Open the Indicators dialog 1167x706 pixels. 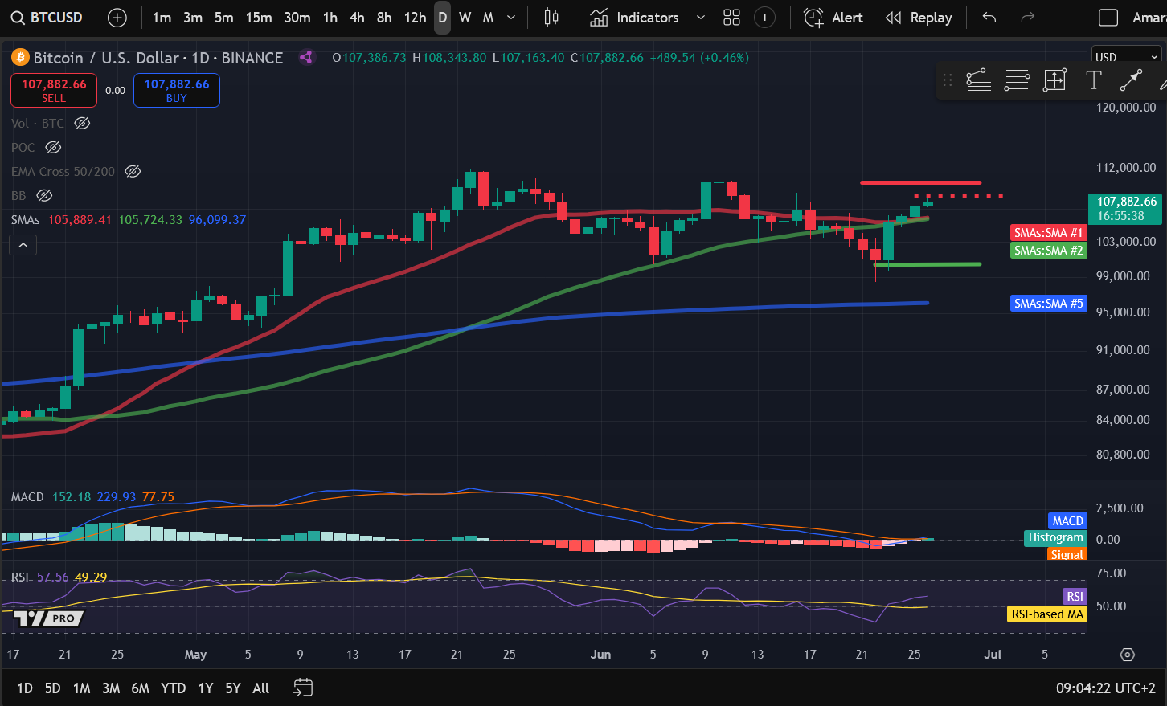[x=634, y=18]
